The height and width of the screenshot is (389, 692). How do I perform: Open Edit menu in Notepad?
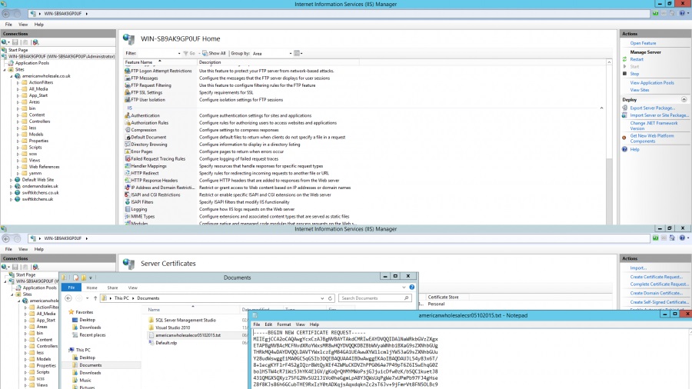coord(268,324)
